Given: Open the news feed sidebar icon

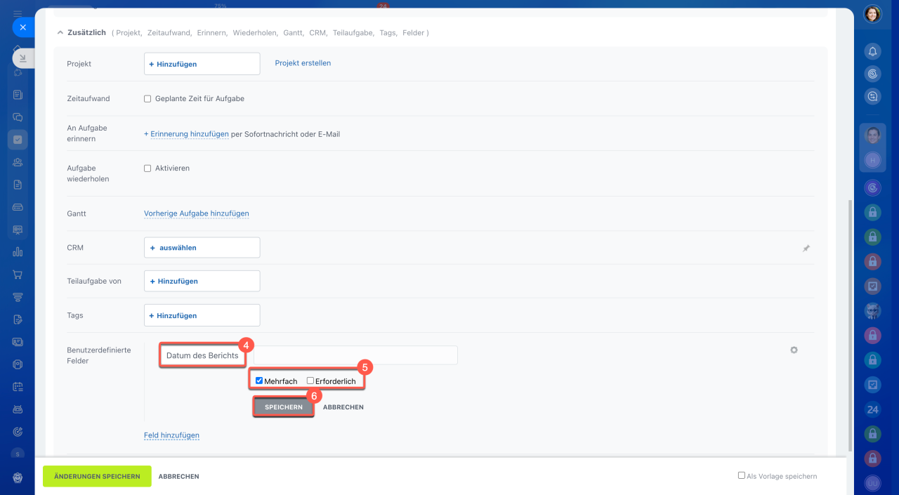Looking at the screenshot, I should (x=18, y=94).
